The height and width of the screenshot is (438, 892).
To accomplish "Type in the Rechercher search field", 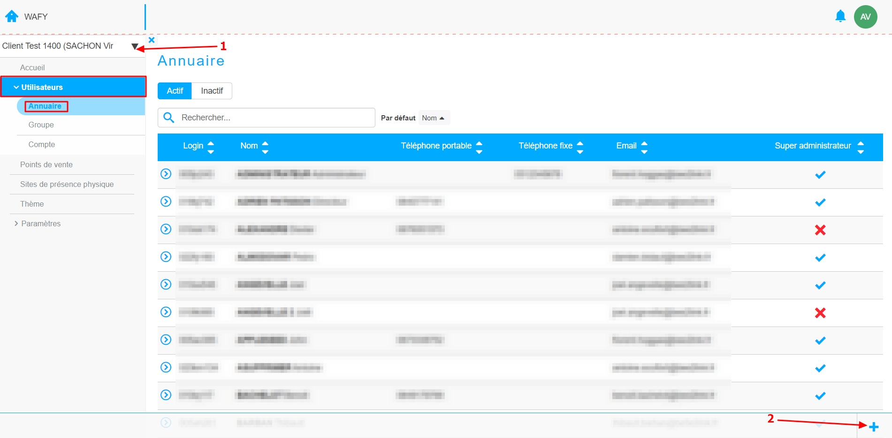I will click(266, 118).
